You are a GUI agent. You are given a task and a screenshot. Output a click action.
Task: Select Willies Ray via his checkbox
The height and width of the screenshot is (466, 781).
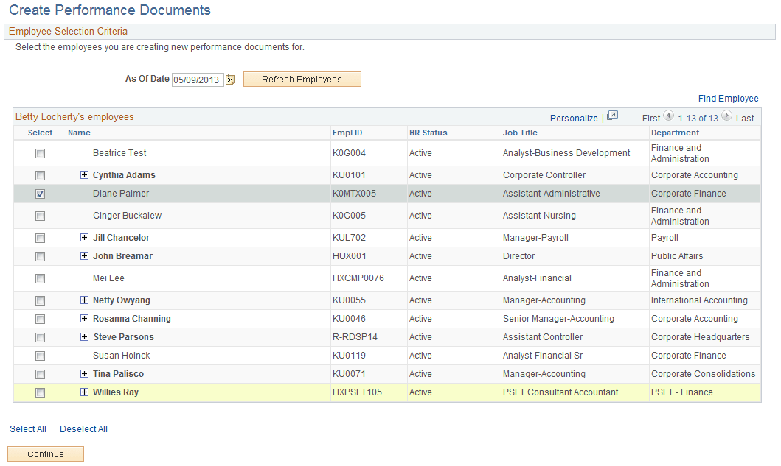click(x=40, y=392)
